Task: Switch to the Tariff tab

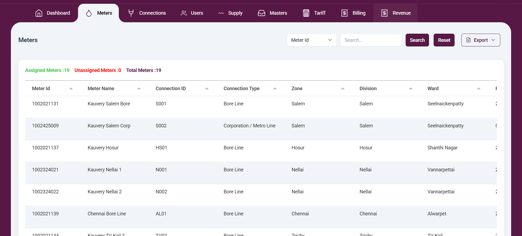Action: tap(320, 13)
